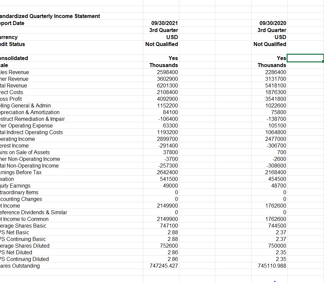The width and height of the screenshot is (324, 282).
Task: Click the Shares Outstanding label cell
Action: 20,266
